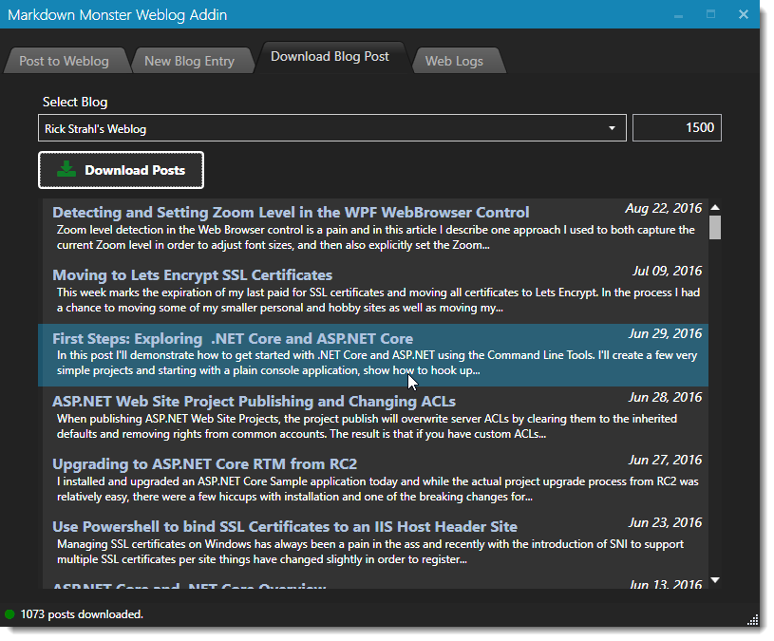This screenshot has height=641, width=774.
Task: Click the green download arrow icon
Action: (66, 169)
